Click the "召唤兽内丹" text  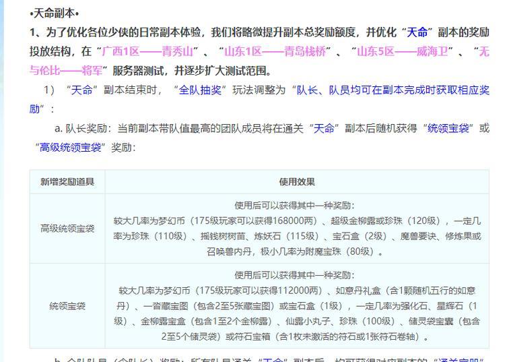tap(229, 251)
